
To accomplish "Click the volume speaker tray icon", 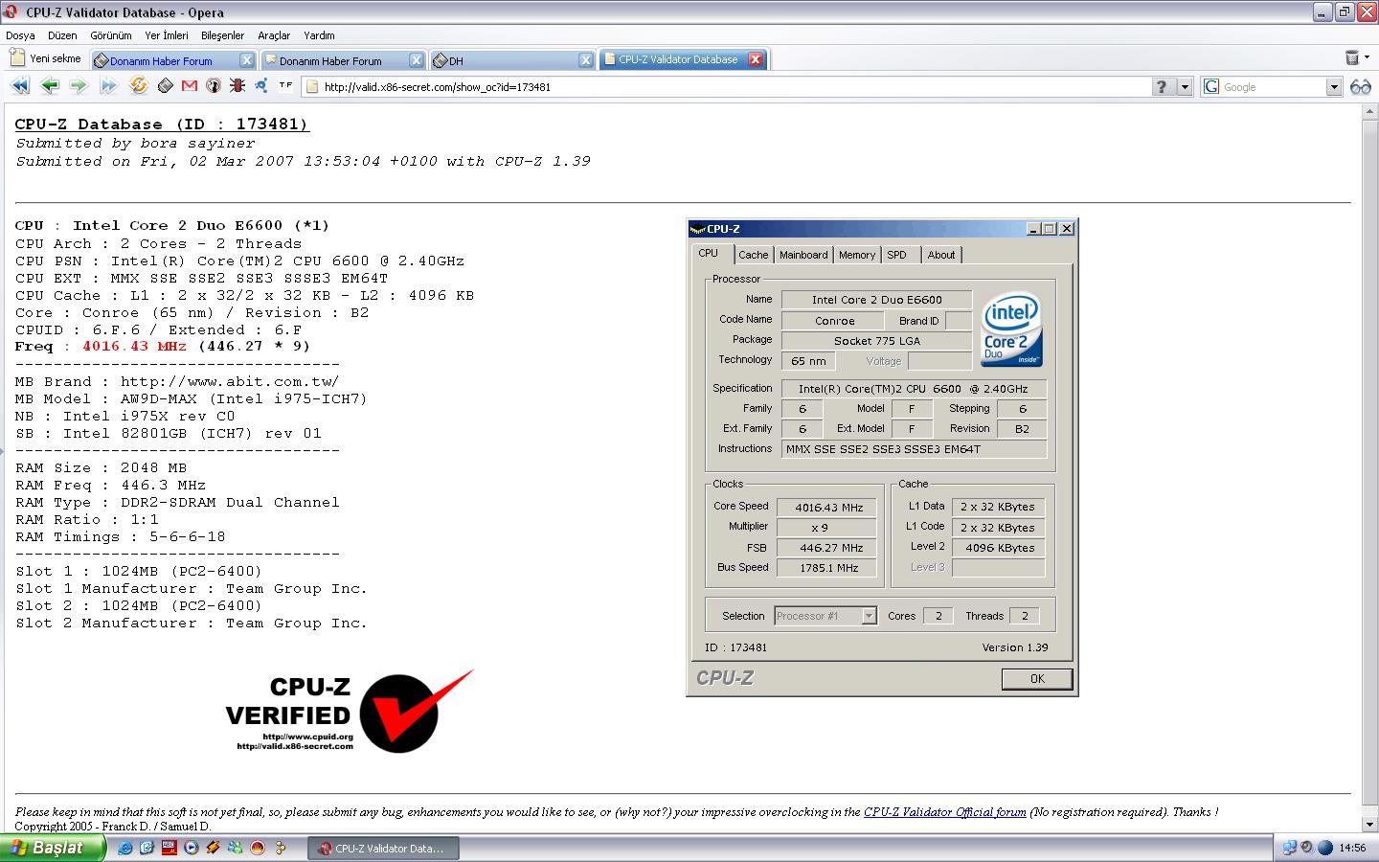I will click(1307, 848).
